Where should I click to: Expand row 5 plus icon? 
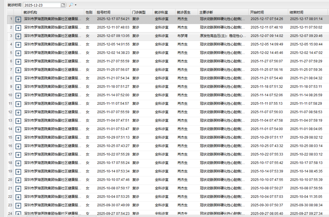18,53
